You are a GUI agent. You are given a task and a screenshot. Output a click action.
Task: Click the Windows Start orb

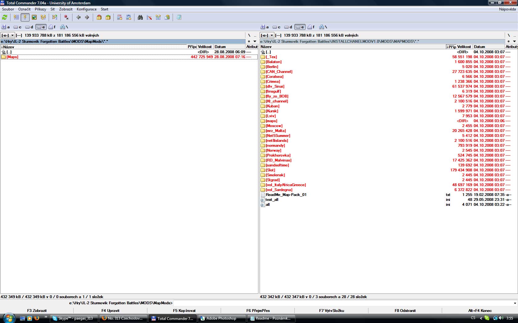[x=9, y=318]
